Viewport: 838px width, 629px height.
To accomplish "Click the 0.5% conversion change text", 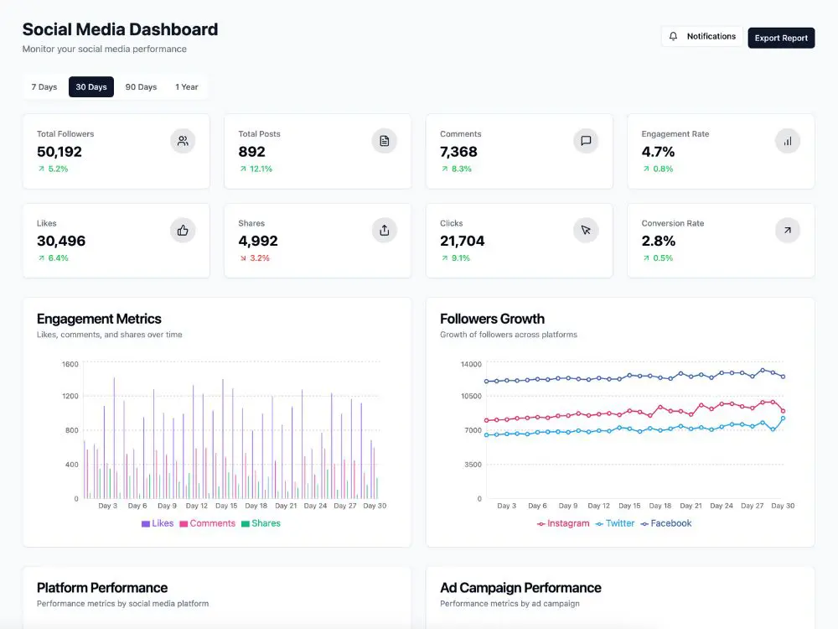I will [663, 258].
